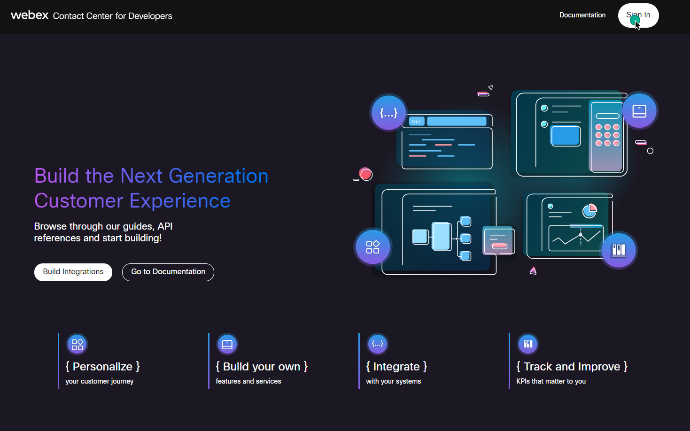Click the shapes badge near the flow diagram
690x431 pixels.
pyautogui.click(x=372, y=247)
